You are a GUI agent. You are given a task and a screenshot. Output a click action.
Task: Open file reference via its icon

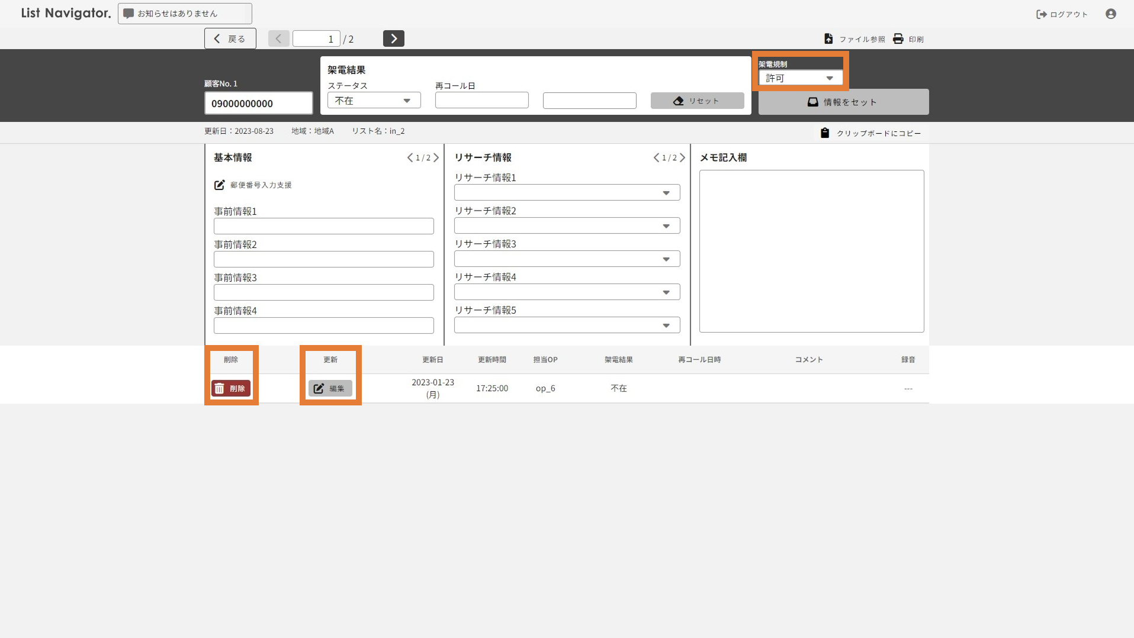(x=828, y=39)
